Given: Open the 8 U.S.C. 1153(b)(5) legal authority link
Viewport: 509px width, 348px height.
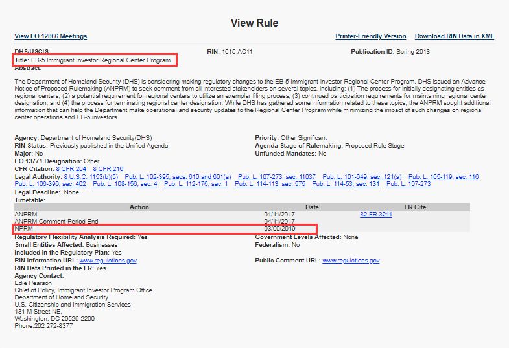Looking at the screenshot, I should coord(91,177).
